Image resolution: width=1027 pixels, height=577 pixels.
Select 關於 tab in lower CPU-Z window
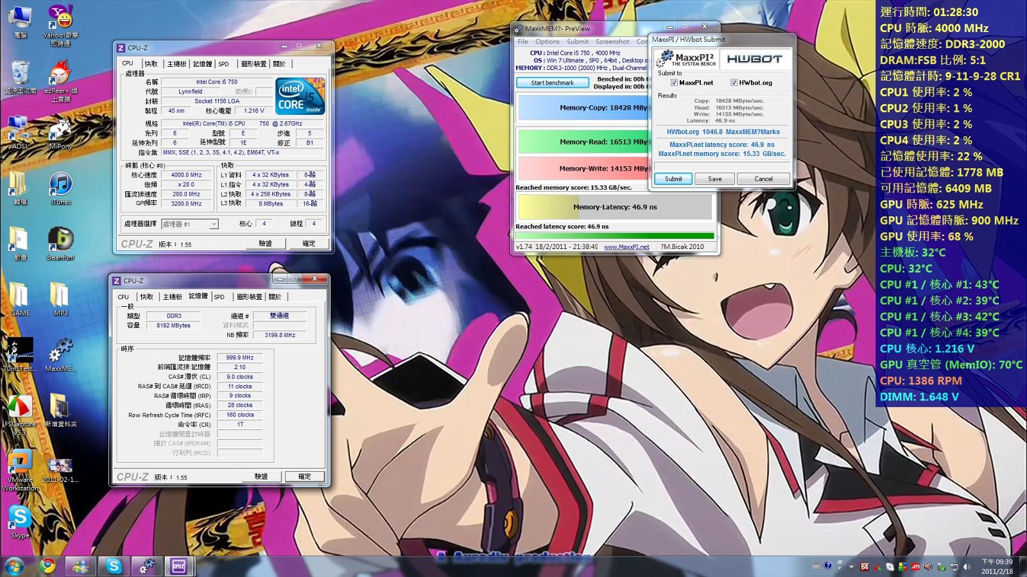point(275,297)
